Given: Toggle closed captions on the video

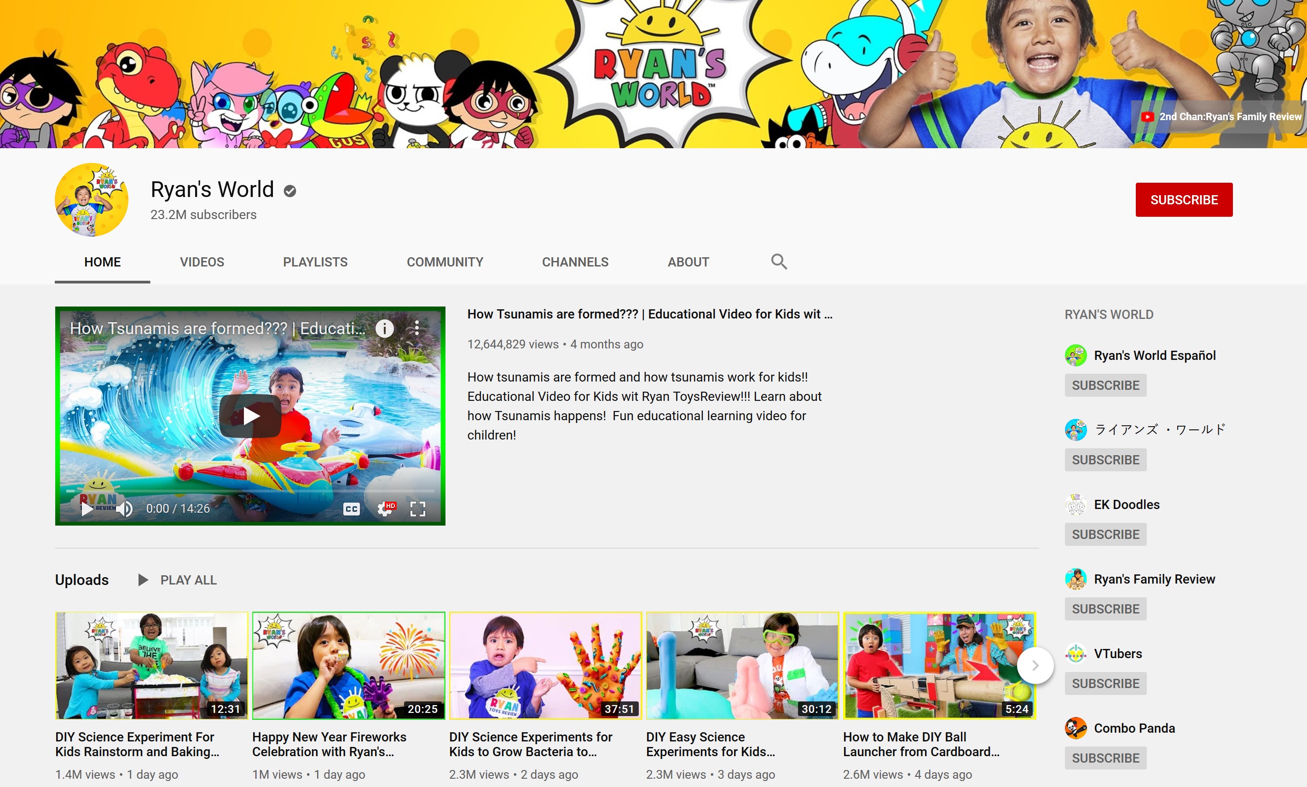Looking at the screenshot, I should pyautogui.click(x=352, y=509).
